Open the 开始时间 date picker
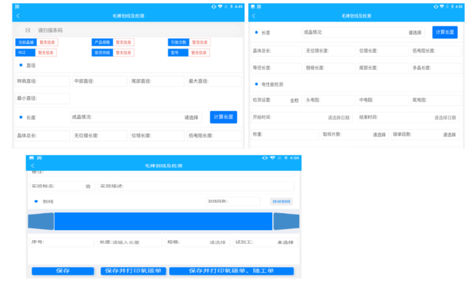Viewport: 474px width, 281px height. tap(339, 118)
